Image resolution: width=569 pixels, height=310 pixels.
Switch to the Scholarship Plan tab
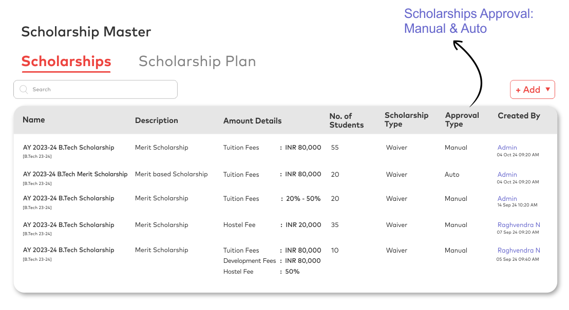pos(197,61)
